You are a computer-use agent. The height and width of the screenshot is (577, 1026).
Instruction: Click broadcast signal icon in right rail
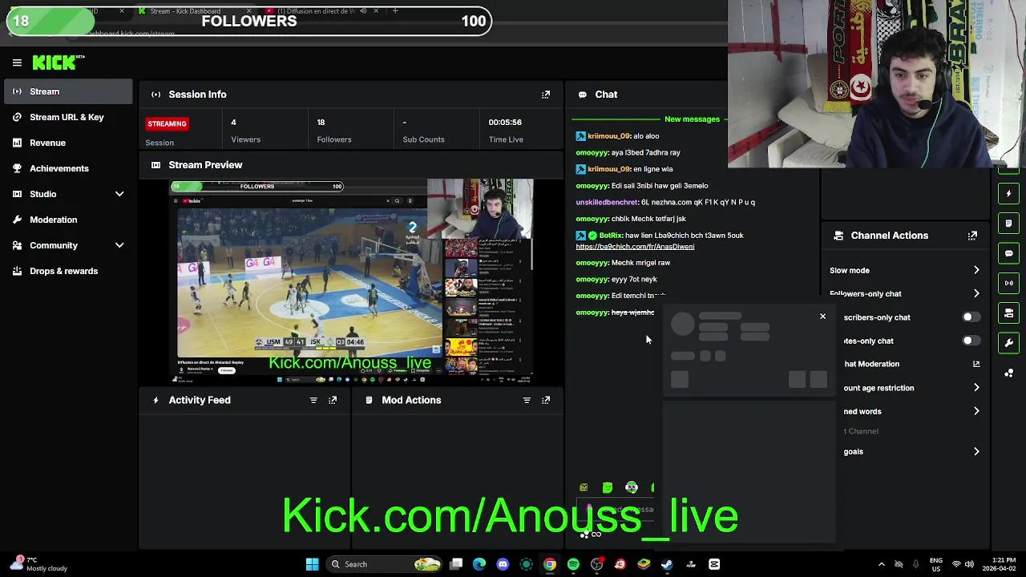[x=1009, y=283]
